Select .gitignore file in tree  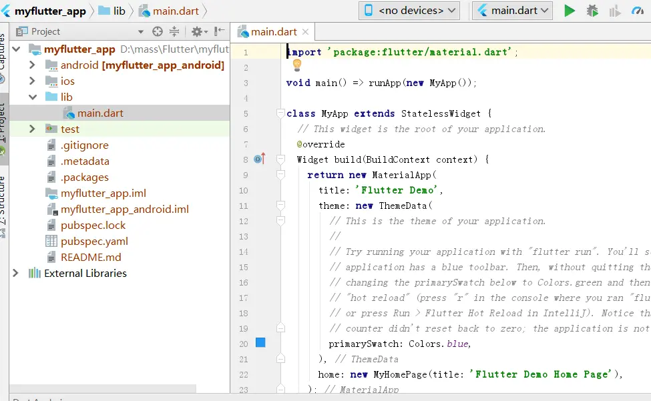point(85,145)
